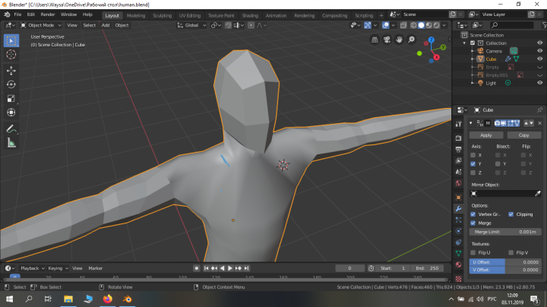Select the Move tool in the toolbar
Screen dimensions: 547x307
point(11,71)
